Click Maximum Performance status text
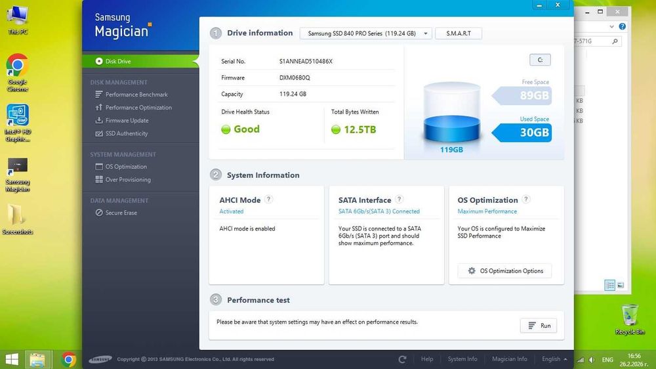Screen dimensions: 656x369 pyautogui.click(x=487, y=211)
